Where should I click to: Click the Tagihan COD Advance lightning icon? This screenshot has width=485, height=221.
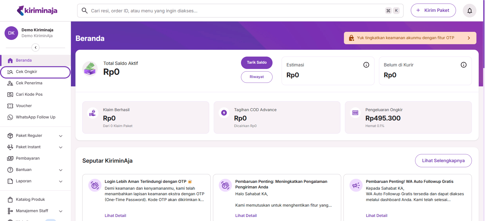(224, 113)
